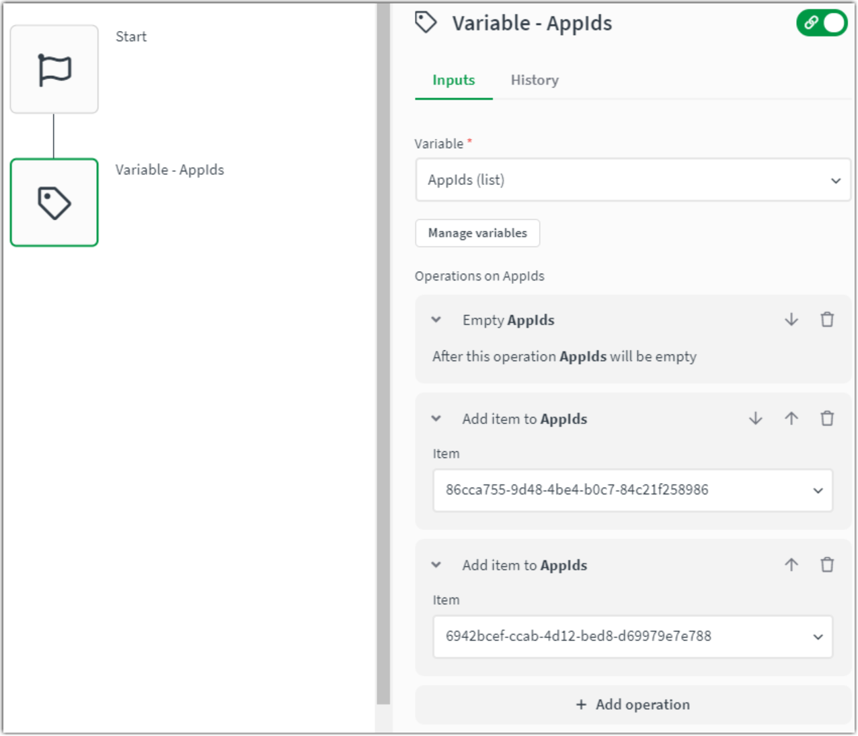Click the Manage variables button
This screenshot has height=736, width=858.
pyautogui.click(x=477, y=233)
